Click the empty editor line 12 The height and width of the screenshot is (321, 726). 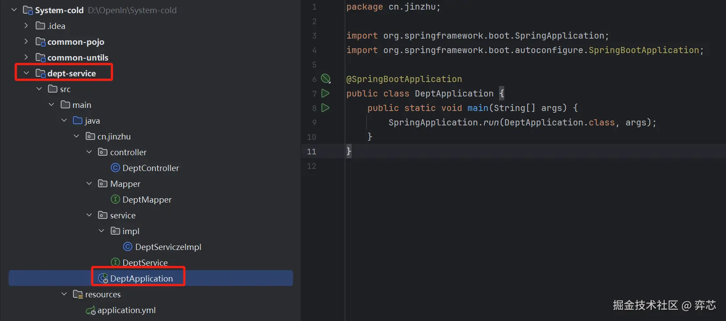coord(536,166)
